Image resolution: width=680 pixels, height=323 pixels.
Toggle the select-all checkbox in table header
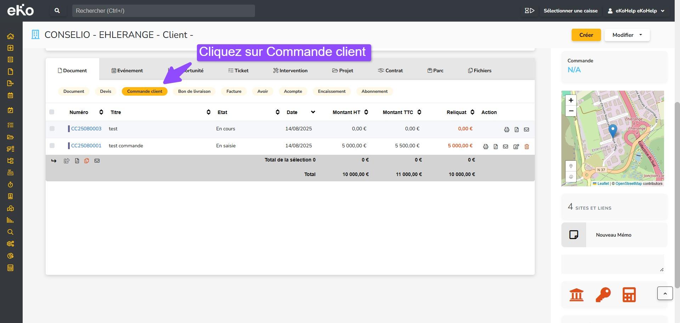pos(52,112)
